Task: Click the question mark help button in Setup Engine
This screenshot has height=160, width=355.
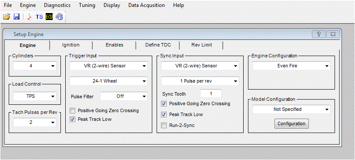Action: (x=319, y=34)
